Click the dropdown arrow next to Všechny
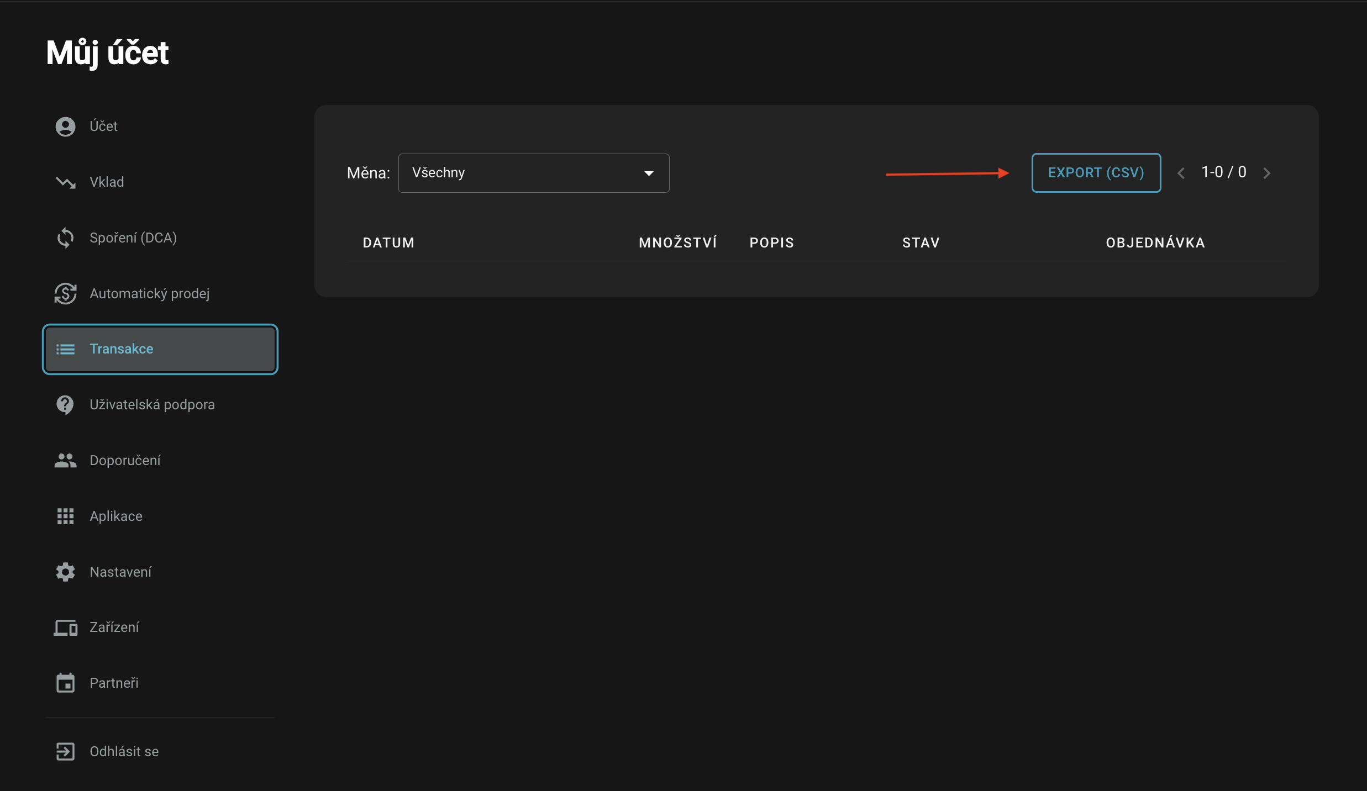The image size is (1367, 791). (649, 173)
